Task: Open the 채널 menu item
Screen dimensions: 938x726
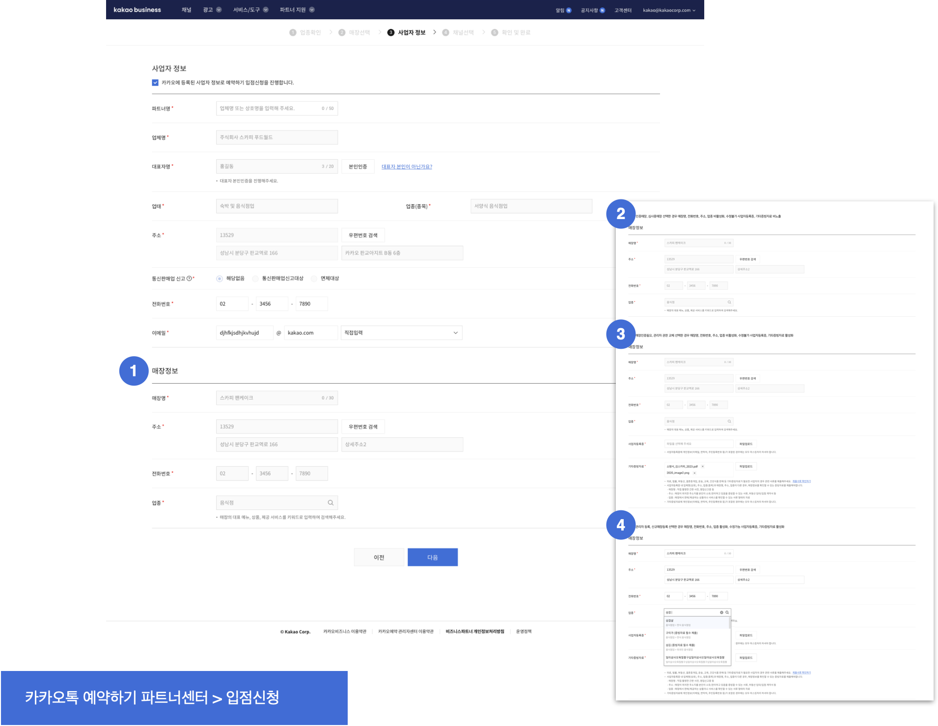Action: [186, 10]
